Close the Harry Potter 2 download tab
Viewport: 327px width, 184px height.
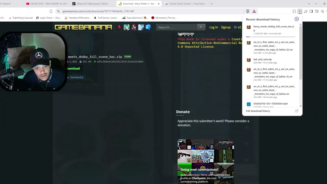point(159,4)
